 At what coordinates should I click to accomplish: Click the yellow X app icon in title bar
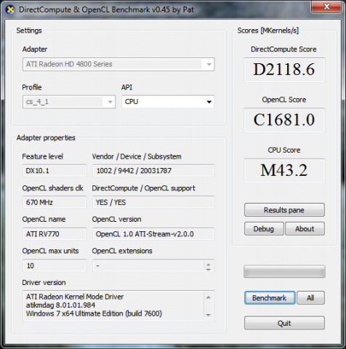click(x=10, y=9)
